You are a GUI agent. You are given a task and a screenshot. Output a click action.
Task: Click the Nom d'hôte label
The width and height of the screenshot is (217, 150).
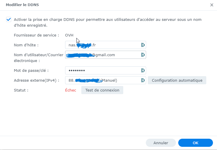point(26,45)
